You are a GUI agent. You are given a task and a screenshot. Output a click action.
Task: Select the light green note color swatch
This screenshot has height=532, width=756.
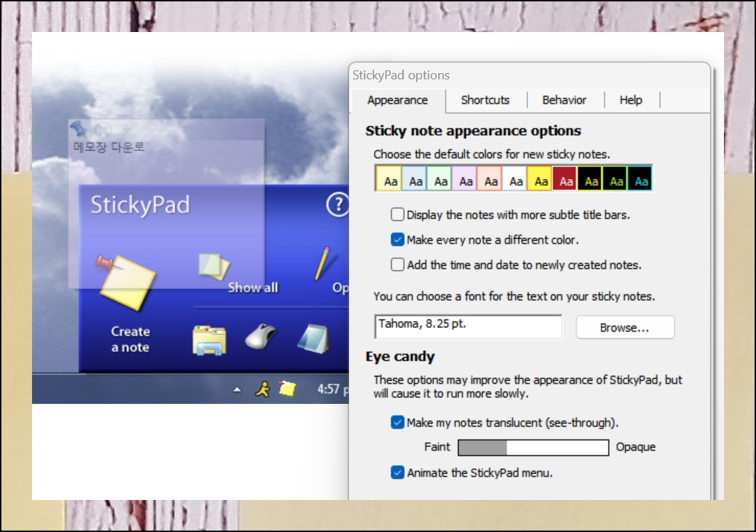[439, 178]
